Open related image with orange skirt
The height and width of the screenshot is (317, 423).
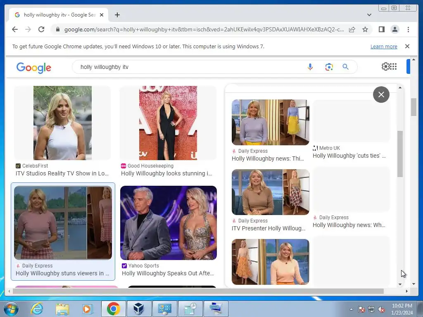(270, 262)
